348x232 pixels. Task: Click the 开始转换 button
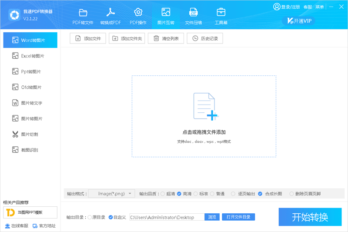pos(310,217)
